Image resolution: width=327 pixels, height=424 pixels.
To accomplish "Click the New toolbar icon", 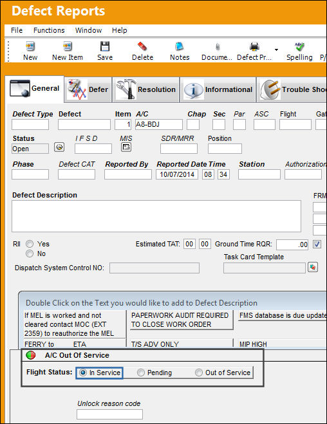I will click(x=30, y=46).
